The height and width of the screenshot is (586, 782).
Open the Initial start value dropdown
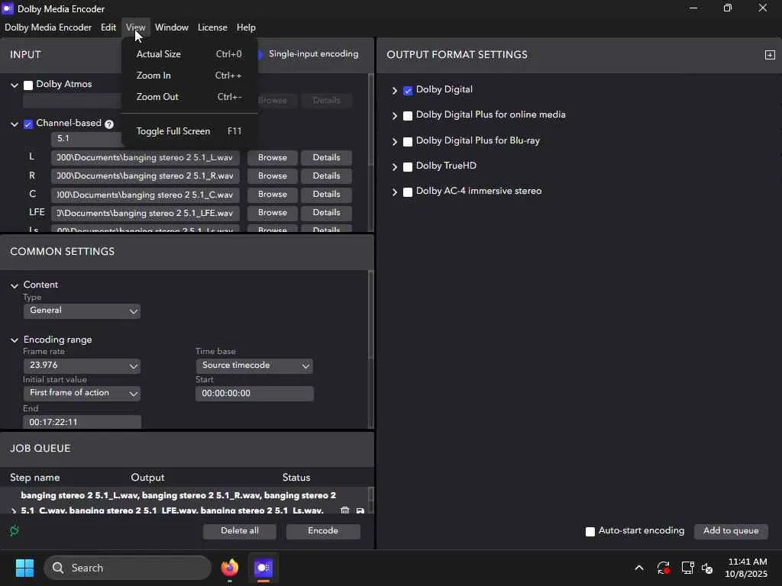coord(82,393)
